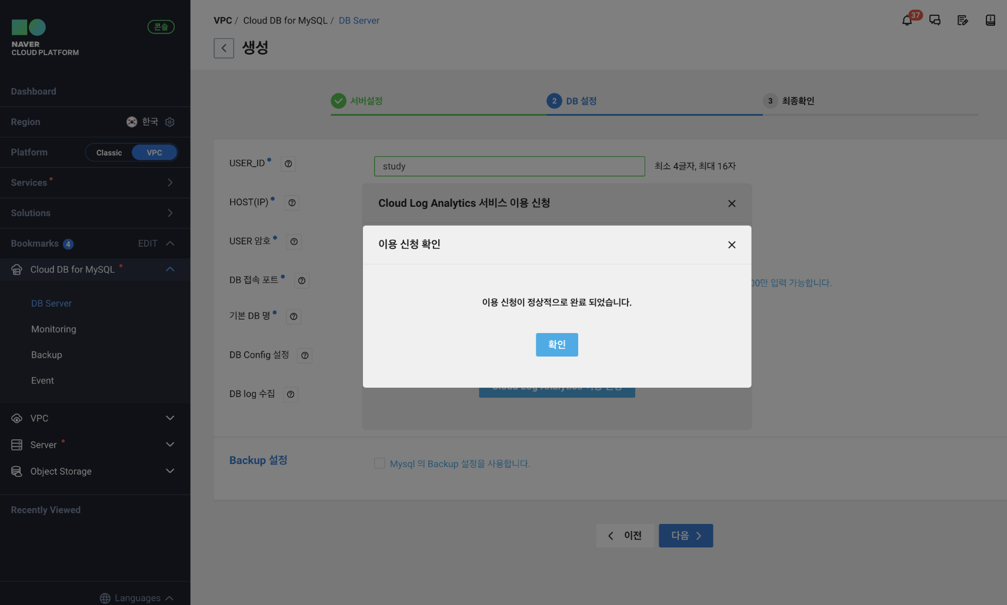
Task: Go to DB 설정 step 2 tab
Action: click(x=572, y=101)
